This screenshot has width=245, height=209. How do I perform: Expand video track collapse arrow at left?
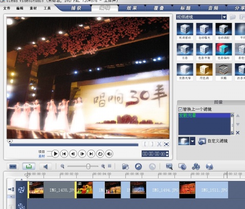(11, 197)
